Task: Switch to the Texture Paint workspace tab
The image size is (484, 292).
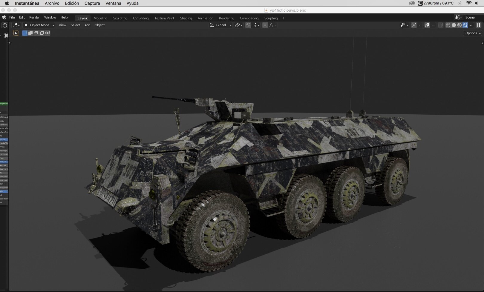Action: click(164, 18)
